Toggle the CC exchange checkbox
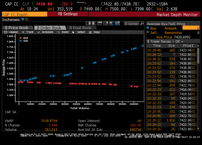Screen dimensions: 202x145 pos(23,19)
